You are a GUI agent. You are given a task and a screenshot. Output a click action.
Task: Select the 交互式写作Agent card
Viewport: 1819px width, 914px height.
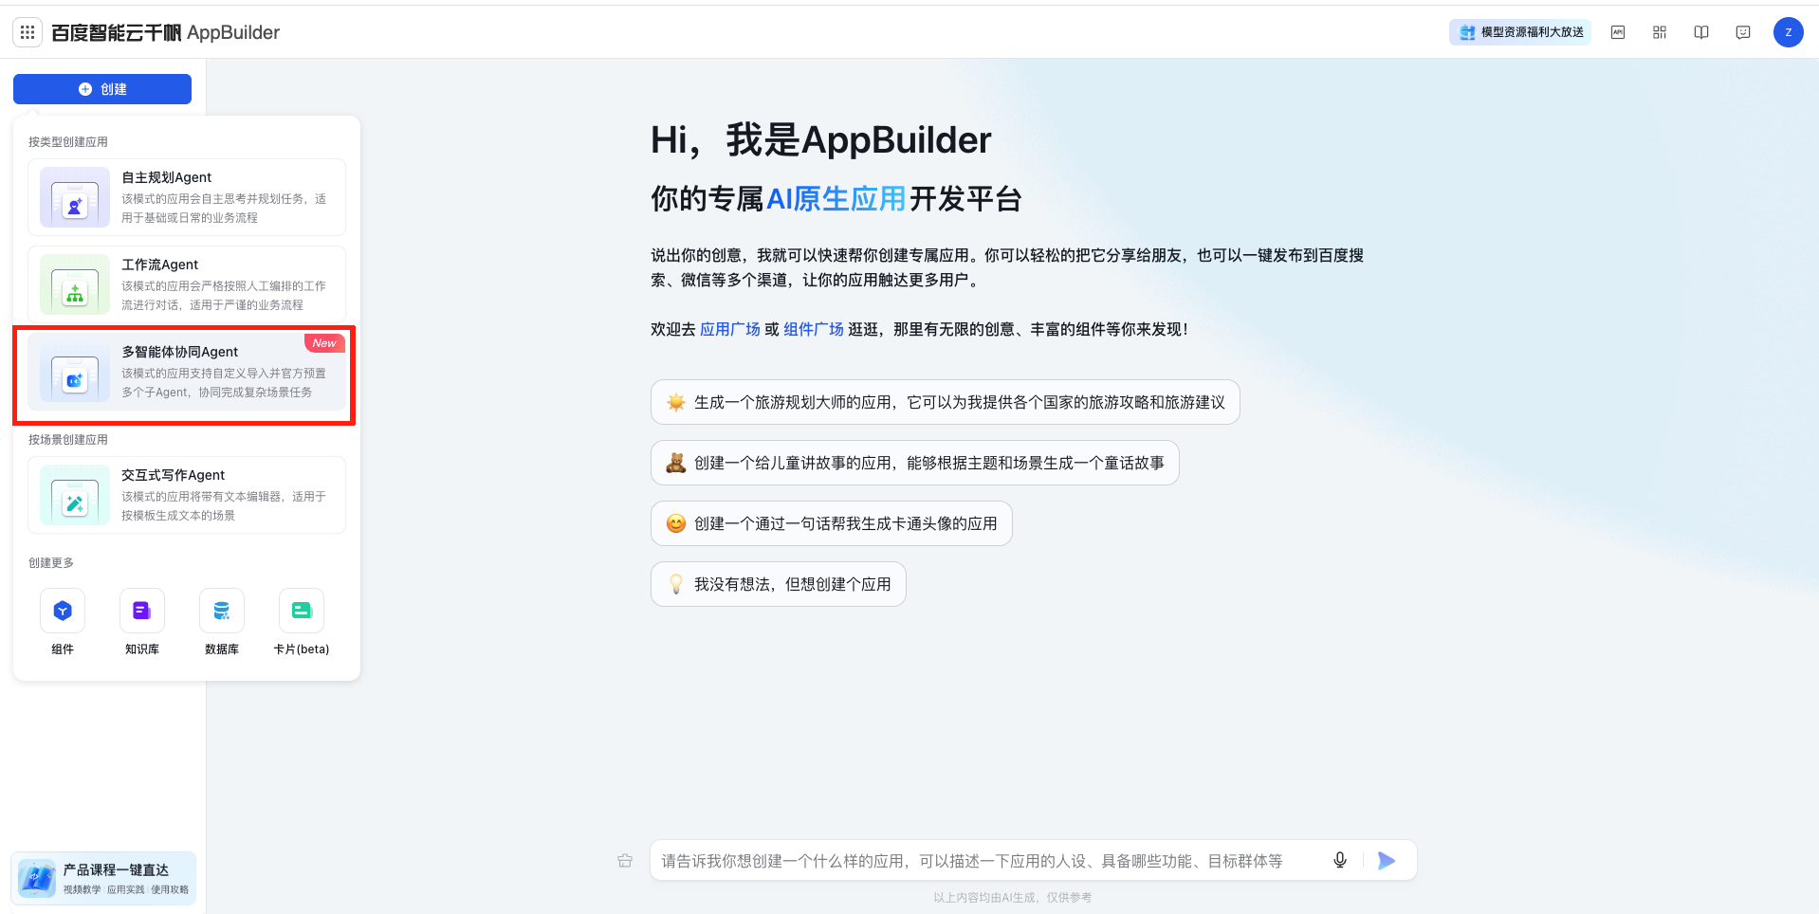(x=187, y=495)
